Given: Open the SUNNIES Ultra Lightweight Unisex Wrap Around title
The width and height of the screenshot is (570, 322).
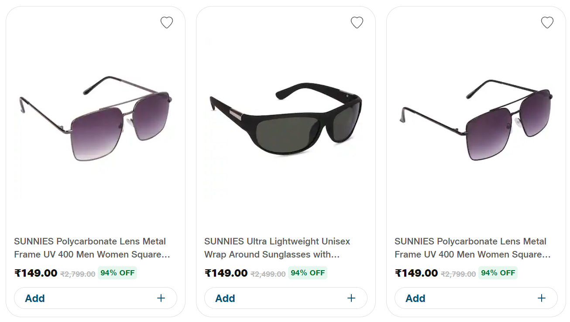Looking at the screenshot, I should [277, 247].
